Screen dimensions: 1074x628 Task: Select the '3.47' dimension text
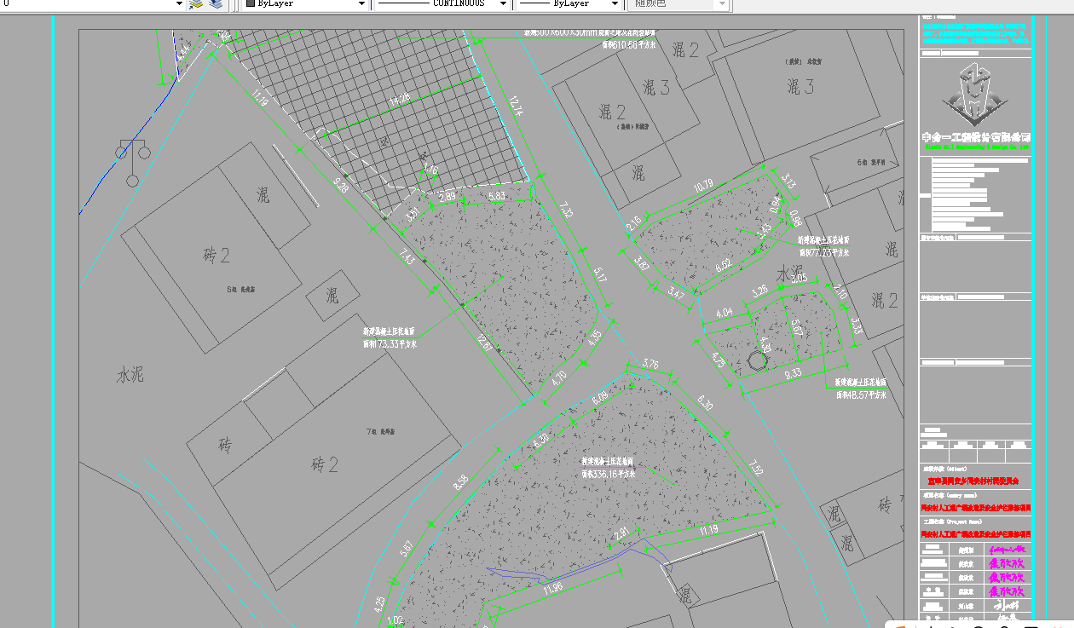pos(676,295)
